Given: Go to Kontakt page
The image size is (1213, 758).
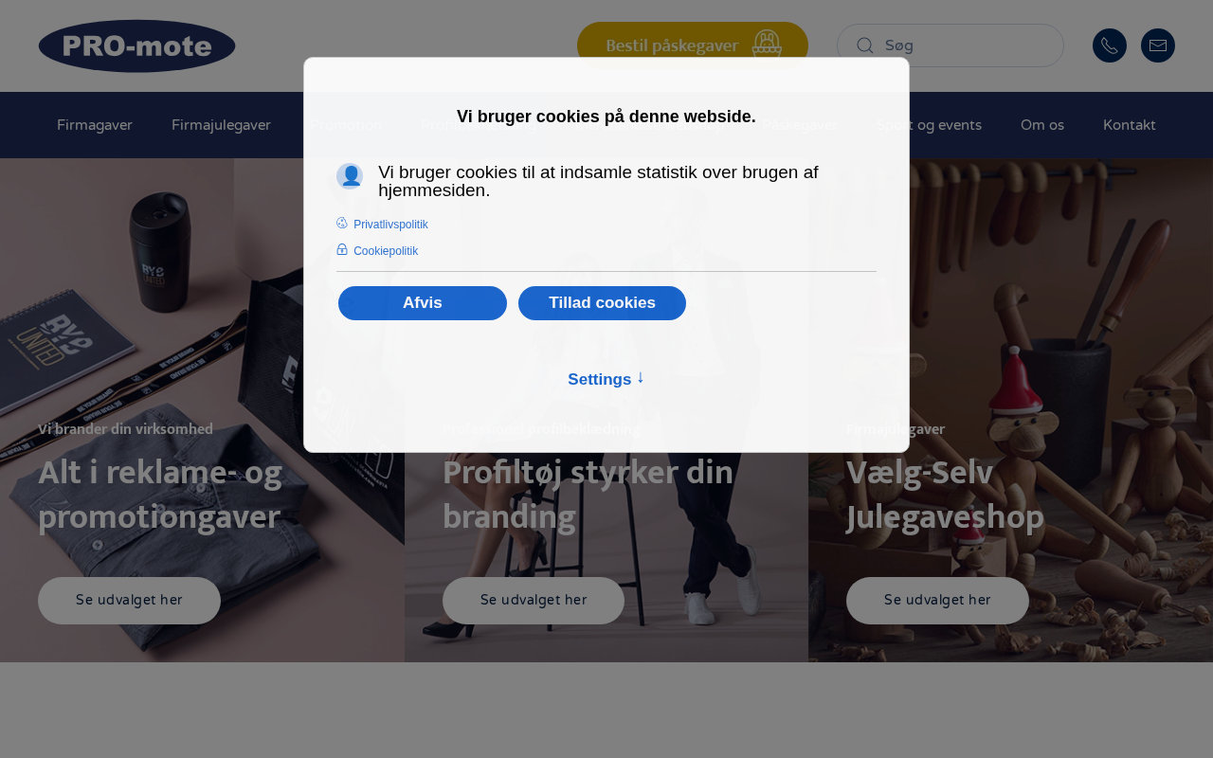Looking at the screenshot, I should pos(1130,125).
